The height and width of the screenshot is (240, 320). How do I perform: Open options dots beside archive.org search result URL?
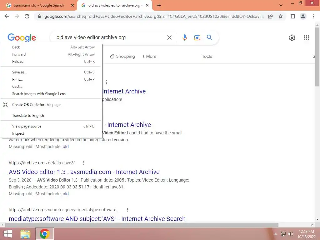[127, 210]
